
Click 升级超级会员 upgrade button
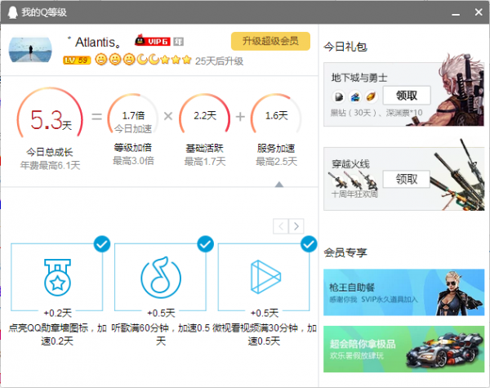(270, 41)
